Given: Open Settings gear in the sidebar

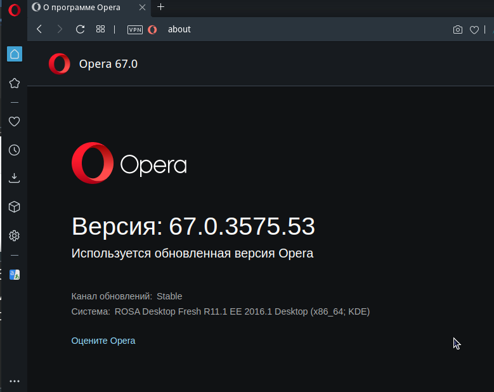Looking at the screenshot, I should click(x=15, y=236).
